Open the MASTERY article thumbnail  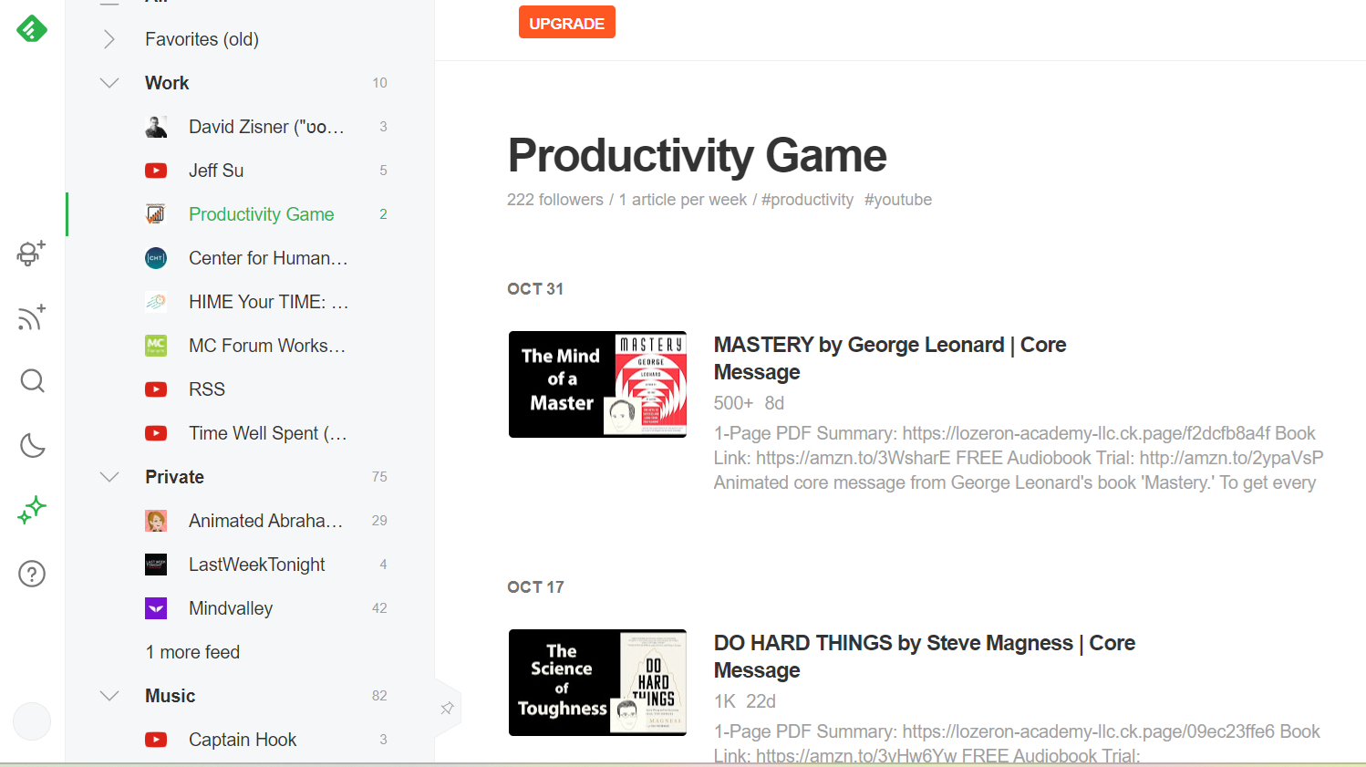[597, 384]
